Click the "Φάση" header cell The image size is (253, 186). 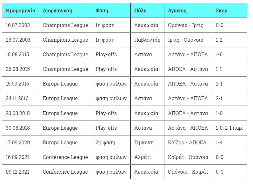(102, 10)
